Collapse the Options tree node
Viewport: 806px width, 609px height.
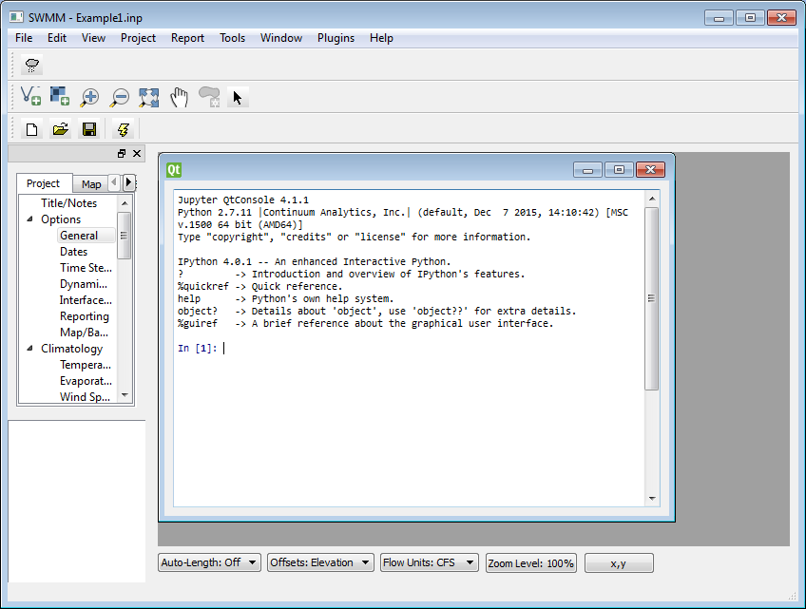(29, 219)
